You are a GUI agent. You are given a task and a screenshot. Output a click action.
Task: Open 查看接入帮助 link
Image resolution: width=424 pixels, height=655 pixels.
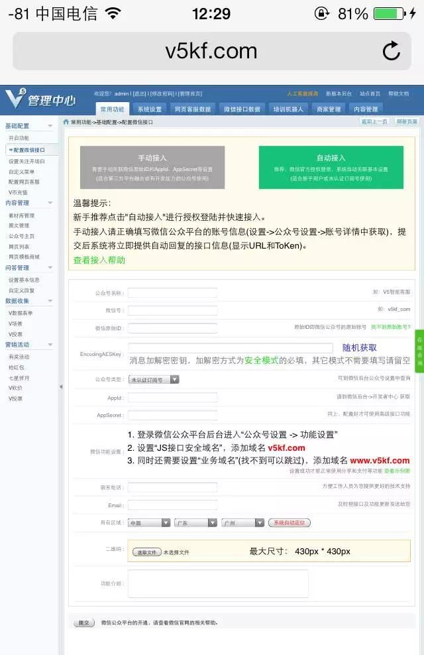pyautogui.click(x=99, y=261)
